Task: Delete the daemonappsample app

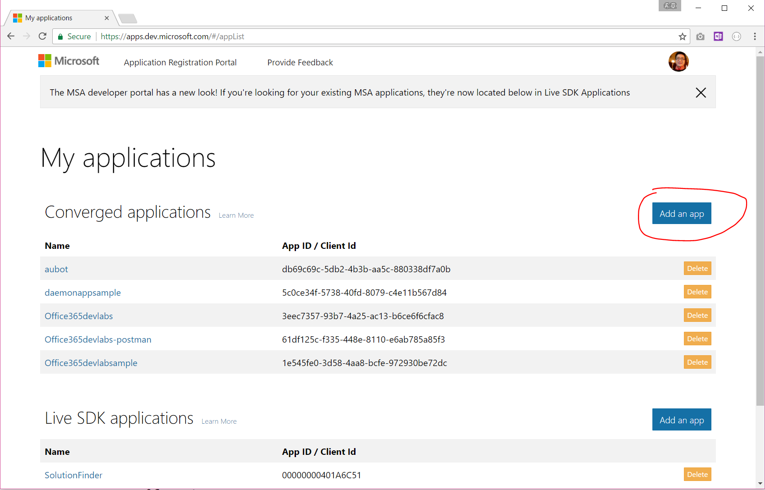Action: (x=697, y=292)
